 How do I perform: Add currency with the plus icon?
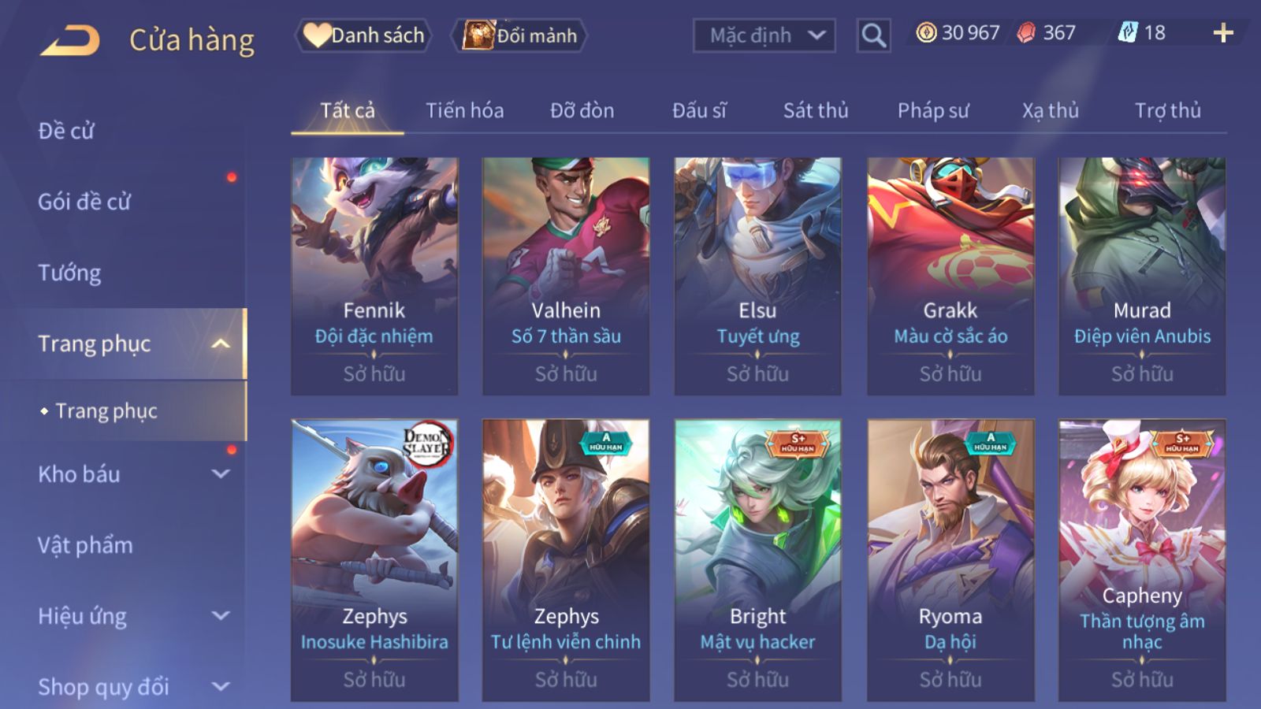(1223, 32)
